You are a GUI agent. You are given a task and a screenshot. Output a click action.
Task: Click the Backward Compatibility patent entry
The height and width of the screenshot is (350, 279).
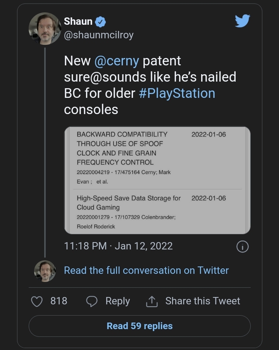click(122, 148)
